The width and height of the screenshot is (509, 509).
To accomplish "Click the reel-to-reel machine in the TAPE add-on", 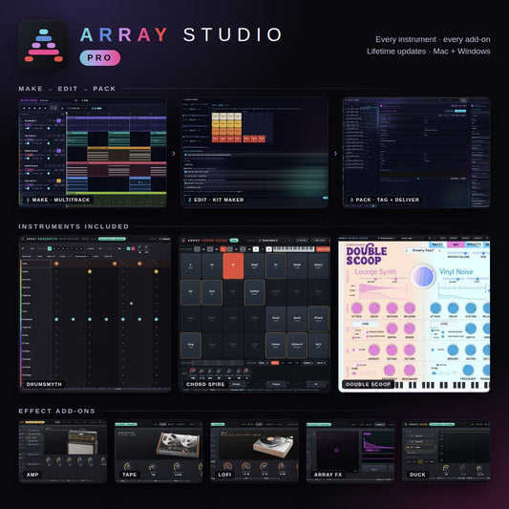I will tap(178, 444).
